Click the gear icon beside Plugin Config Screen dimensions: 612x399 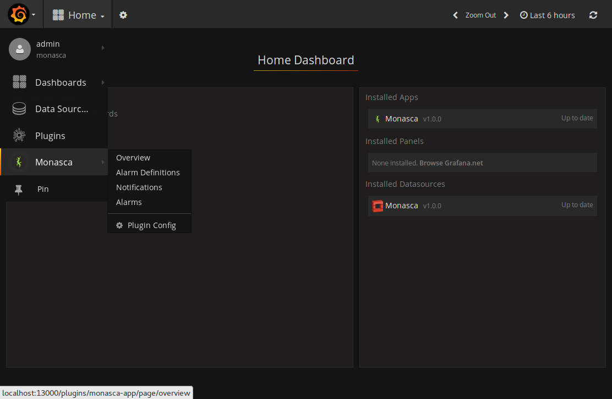point(119,225)
